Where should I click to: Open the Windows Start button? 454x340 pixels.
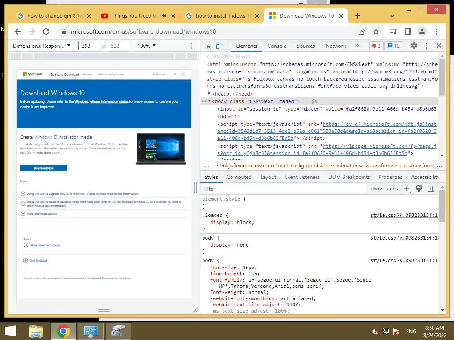pyautogui.click(x=11, y=331)
